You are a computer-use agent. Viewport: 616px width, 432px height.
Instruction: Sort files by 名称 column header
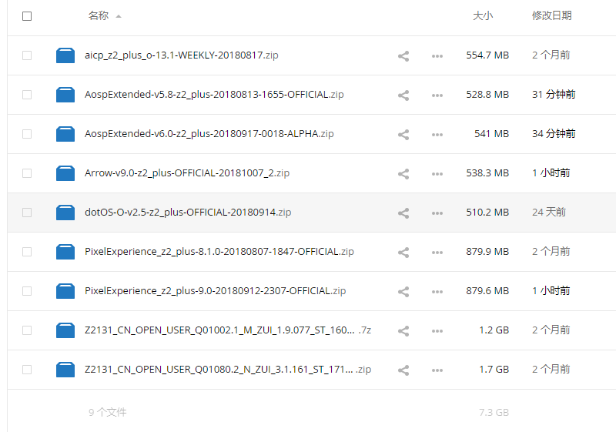tap(99, 15)
